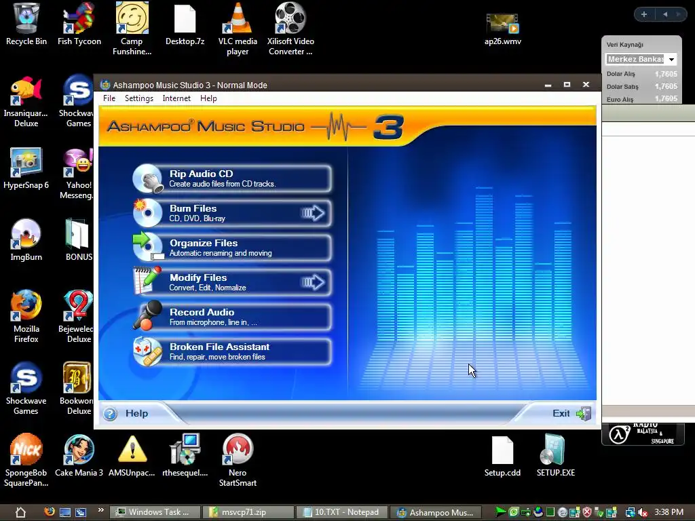
Task: Select the HyperSnap 6 shortcut
Action: 26,168
